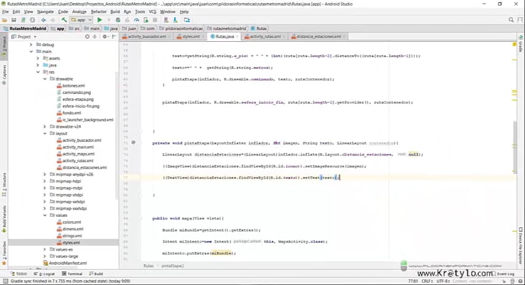This screenshot has width=525, height=285.
Task: Run the app with green play icon
Action: [x=100, y=20]
